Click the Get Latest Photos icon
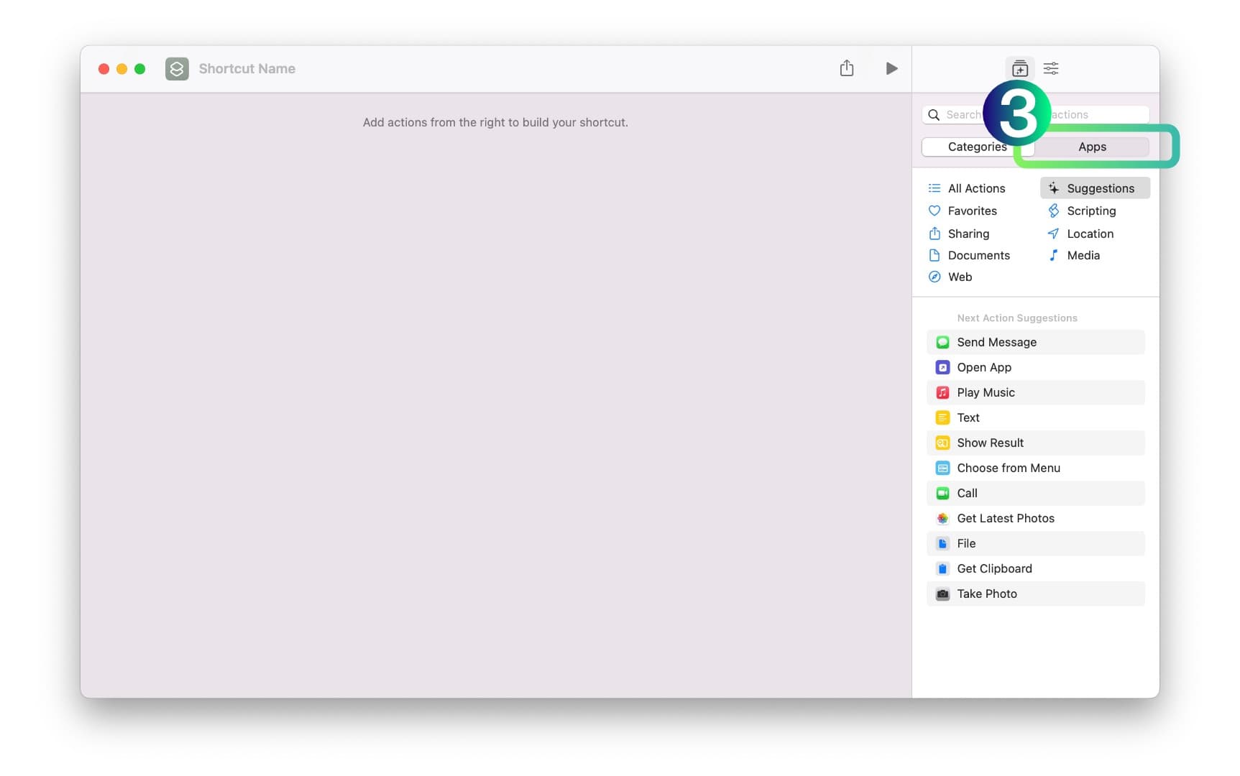This screenshot has width=1240, height=776. pos(942,518)
